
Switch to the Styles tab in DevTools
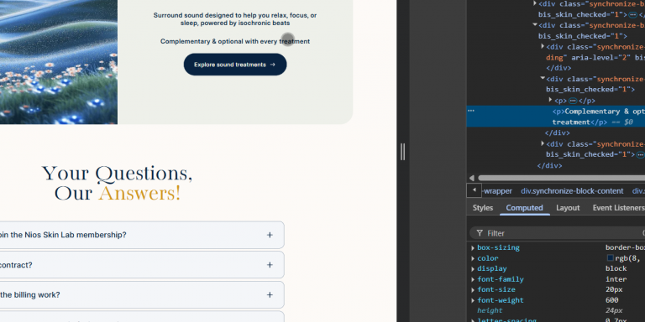click(483, 208)
